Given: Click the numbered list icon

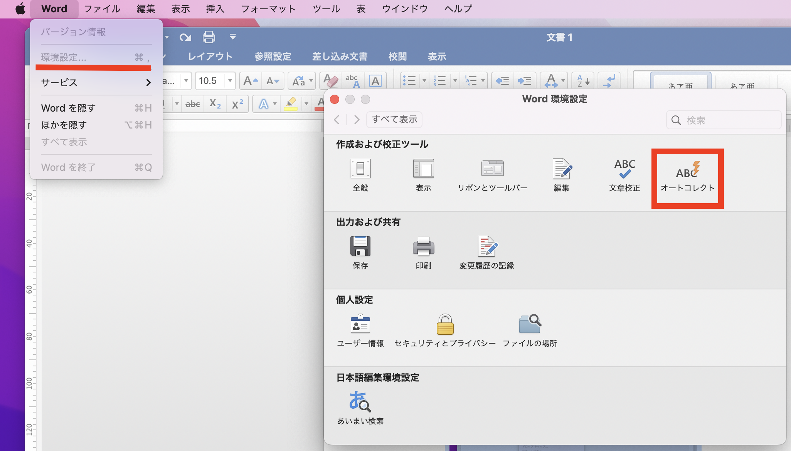Looking at the screenshot, I should click(440, 81).
